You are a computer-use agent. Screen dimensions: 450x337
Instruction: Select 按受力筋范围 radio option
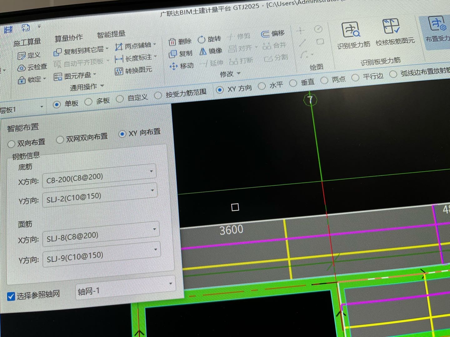point(158,95)
